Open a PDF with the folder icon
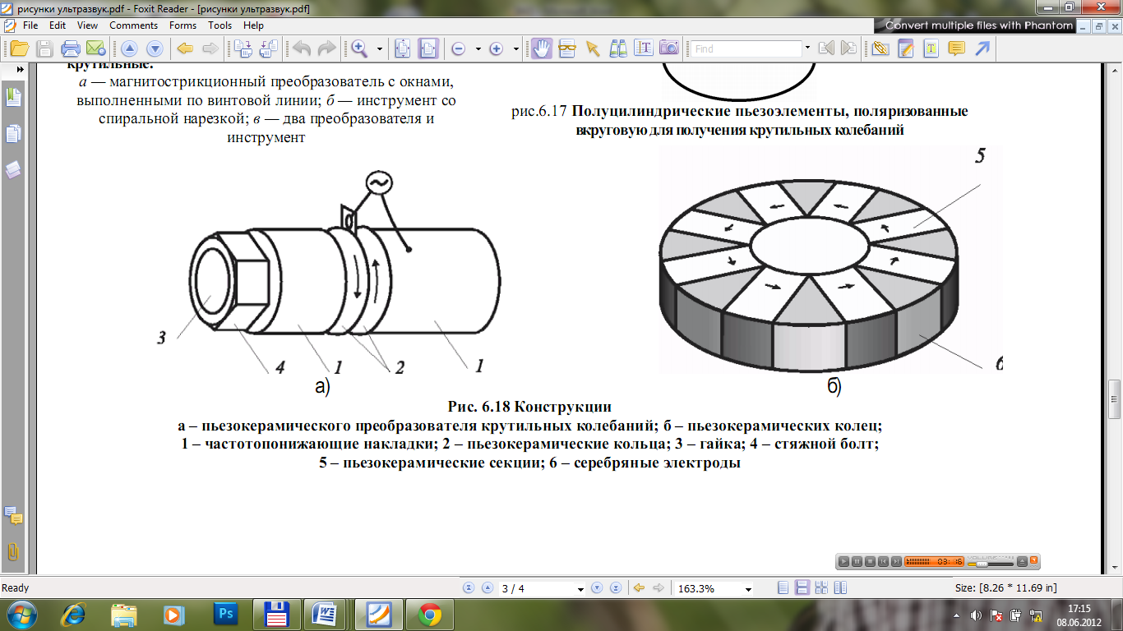 coord(20,48)
